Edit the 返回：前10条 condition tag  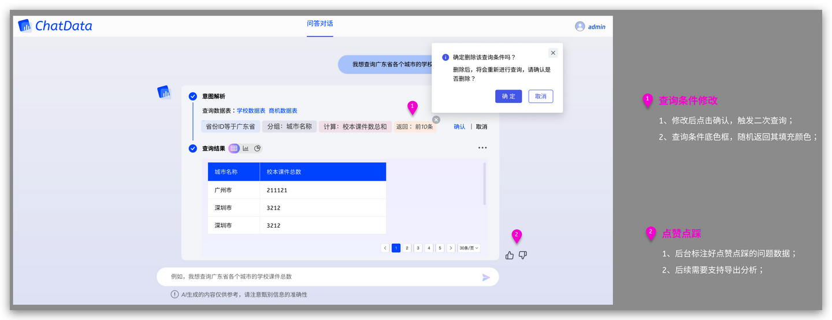(x=415, y=126)
